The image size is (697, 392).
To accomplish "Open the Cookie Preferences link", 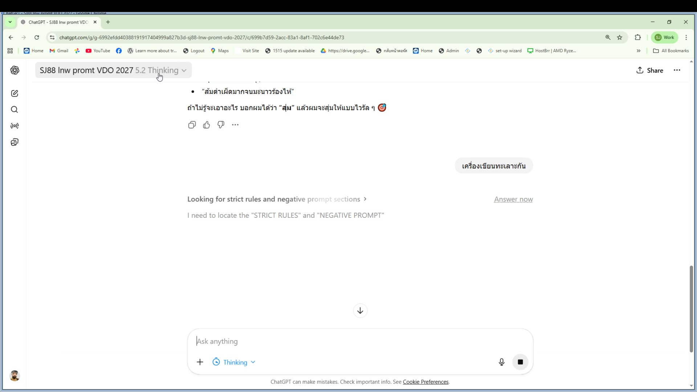I will (425, 382).
